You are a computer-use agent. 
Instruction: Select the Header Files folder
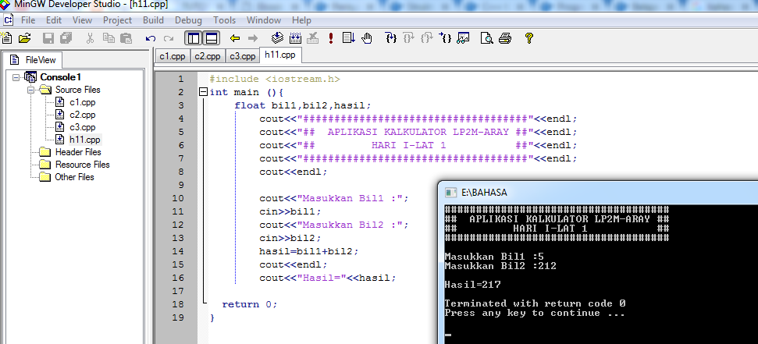[78, 152]
